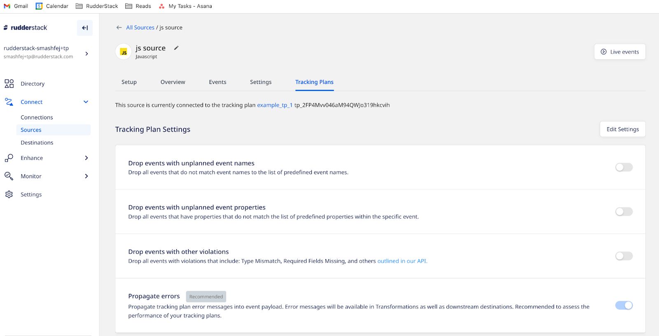The width and height of the screenshot is (659, 336).
Task: Click the tracking plan ID tp_2FP4Mvv046aM94QWJo319hkcvih
Action: tap(342, 105)
